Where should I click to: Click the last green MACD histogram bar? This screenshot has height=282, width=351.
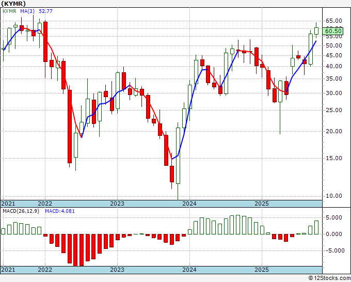(316, 228)
